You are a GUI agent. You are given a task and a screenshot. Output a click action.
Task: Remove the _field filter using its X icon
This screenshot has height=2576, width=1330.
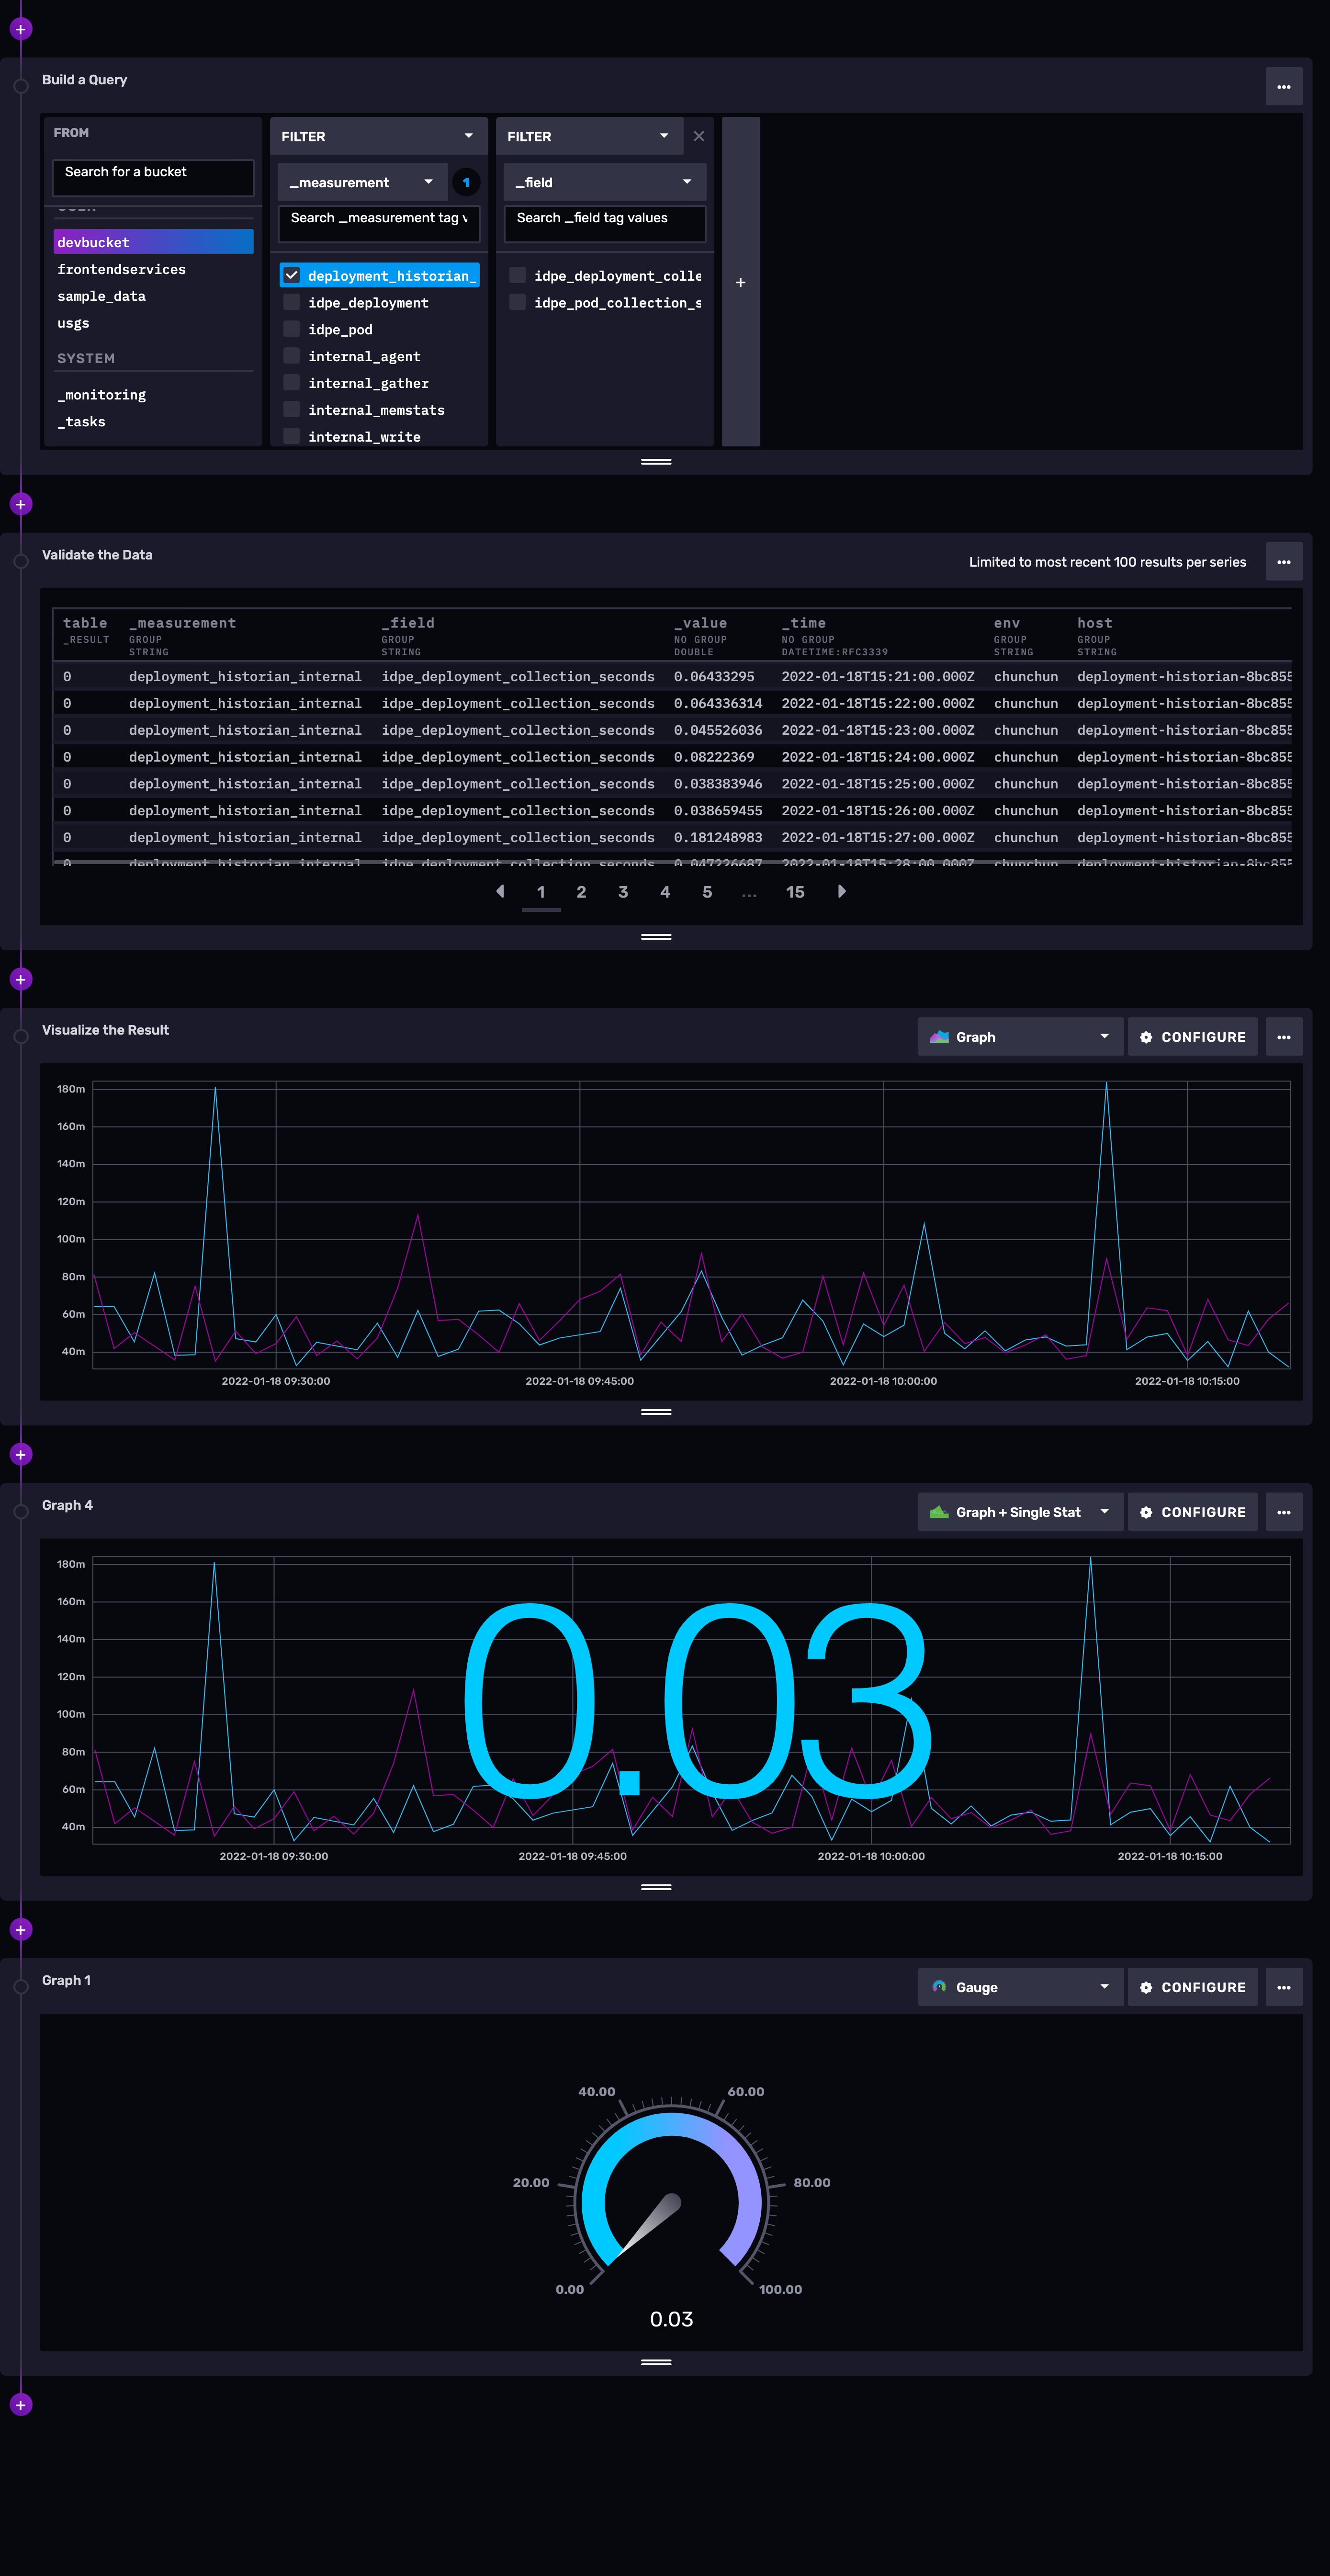point(699,136)
